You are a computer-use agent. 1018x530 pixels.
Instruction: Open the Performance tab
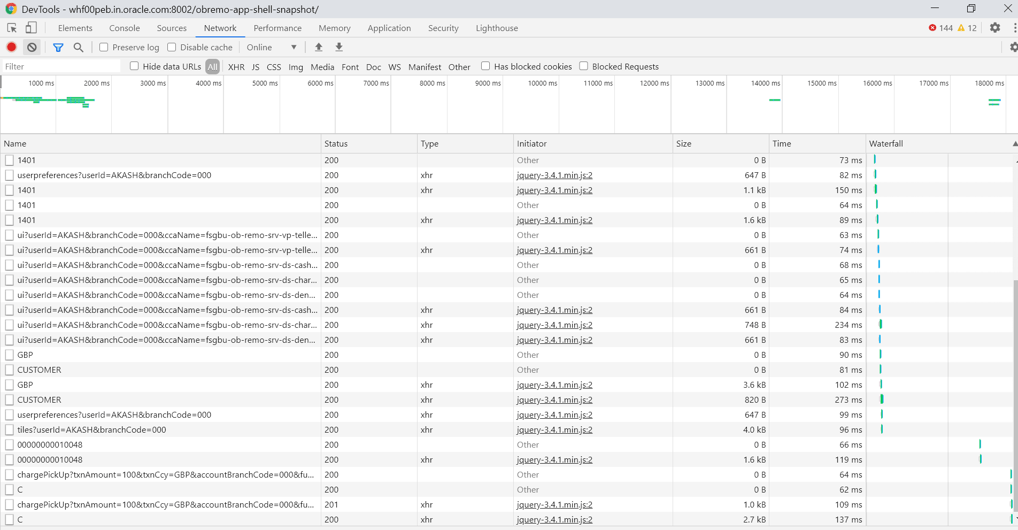277,28
